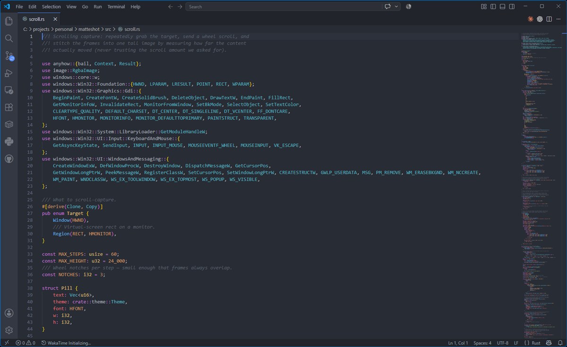The image size is (567, 347).
Task: Open the Edit menu
Action: point(32,7)
